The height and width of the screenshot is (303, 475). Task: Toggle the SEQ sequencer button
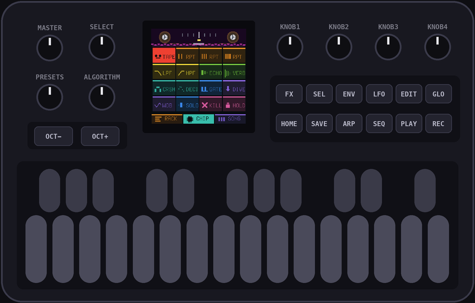[379, 124]
